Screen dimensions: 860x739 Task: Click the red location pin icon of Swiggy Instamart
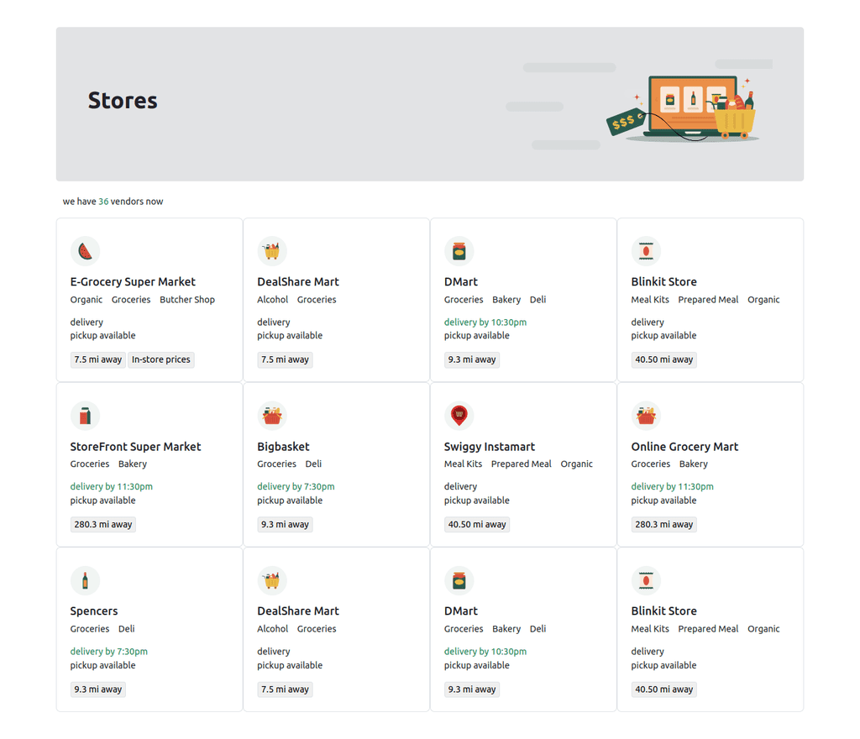(x=459, y=416)
